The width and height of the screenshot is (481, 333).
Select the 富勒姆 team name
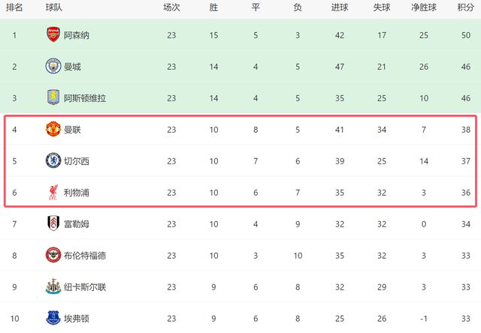[x=77, y=223]
